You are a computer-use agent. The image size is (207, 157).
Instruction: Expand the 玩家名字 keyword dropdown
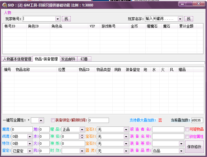(180, 19)
